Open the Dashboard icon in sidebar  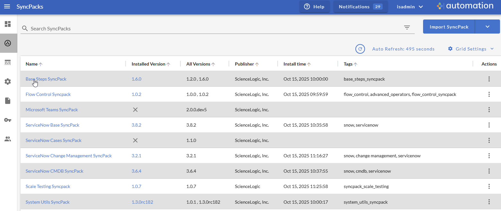coord(8,24)
